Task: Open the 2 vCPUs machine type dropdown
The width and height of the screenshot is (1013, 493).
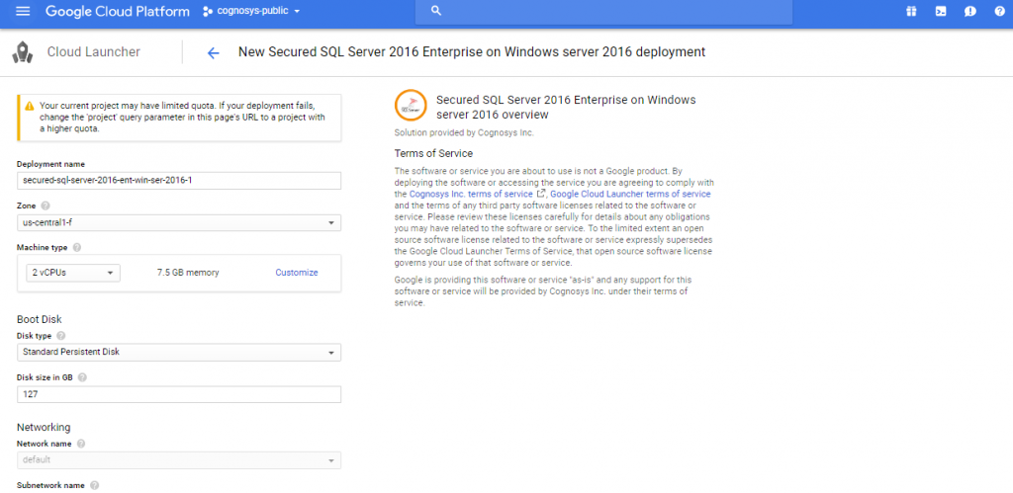Action: tap(73, 273)
